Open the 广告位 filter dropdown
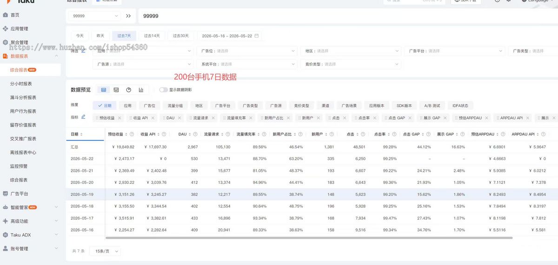The image size is (558, 265). pos(247,51)
